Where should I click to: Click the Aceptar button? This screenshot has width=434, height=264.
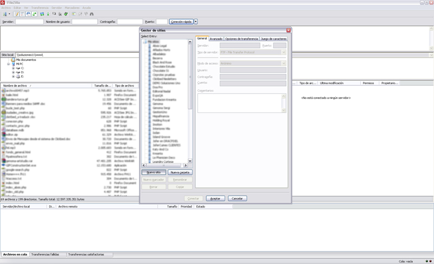[215, 198]
